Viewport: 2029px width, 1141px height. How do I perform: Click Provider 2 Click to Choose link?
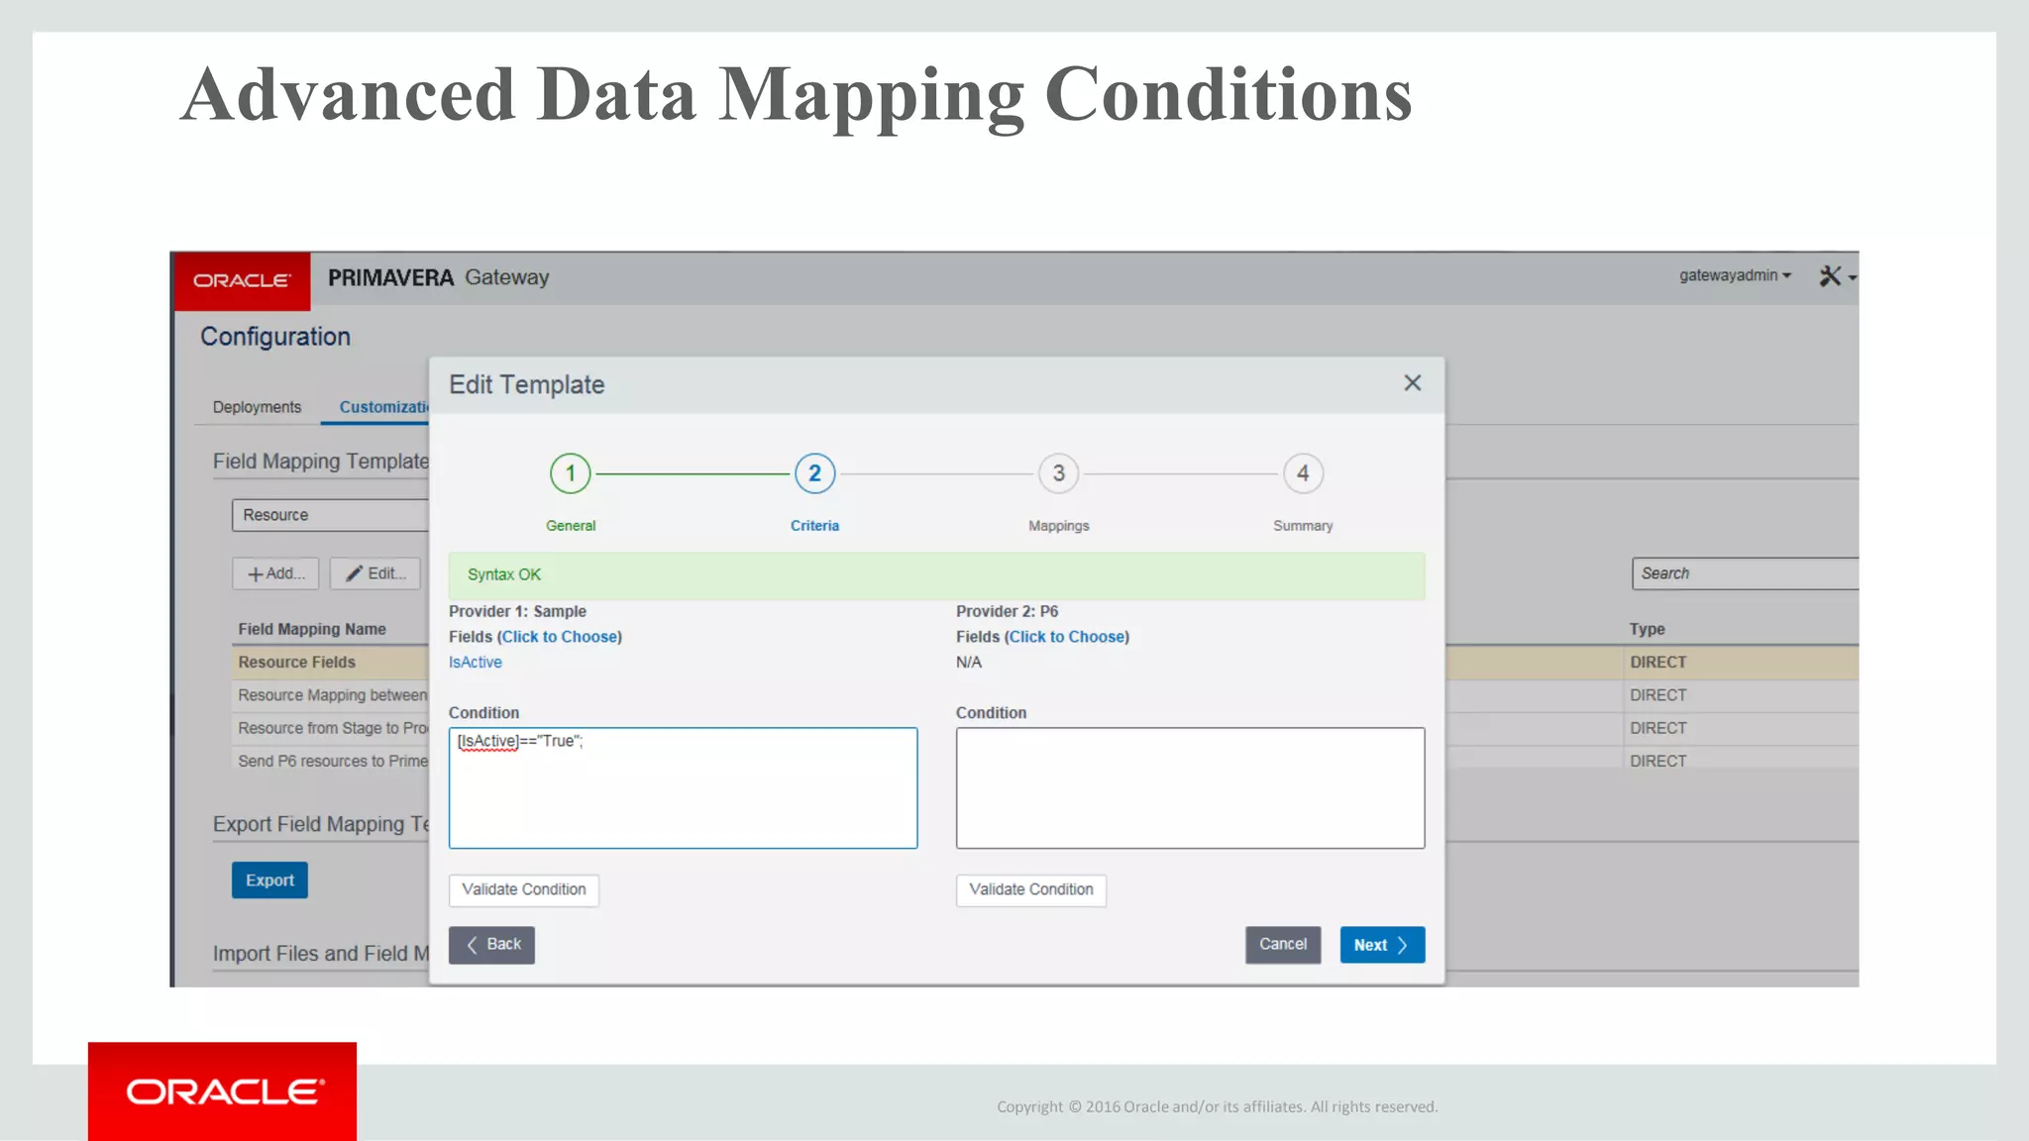click(1067, 637)
